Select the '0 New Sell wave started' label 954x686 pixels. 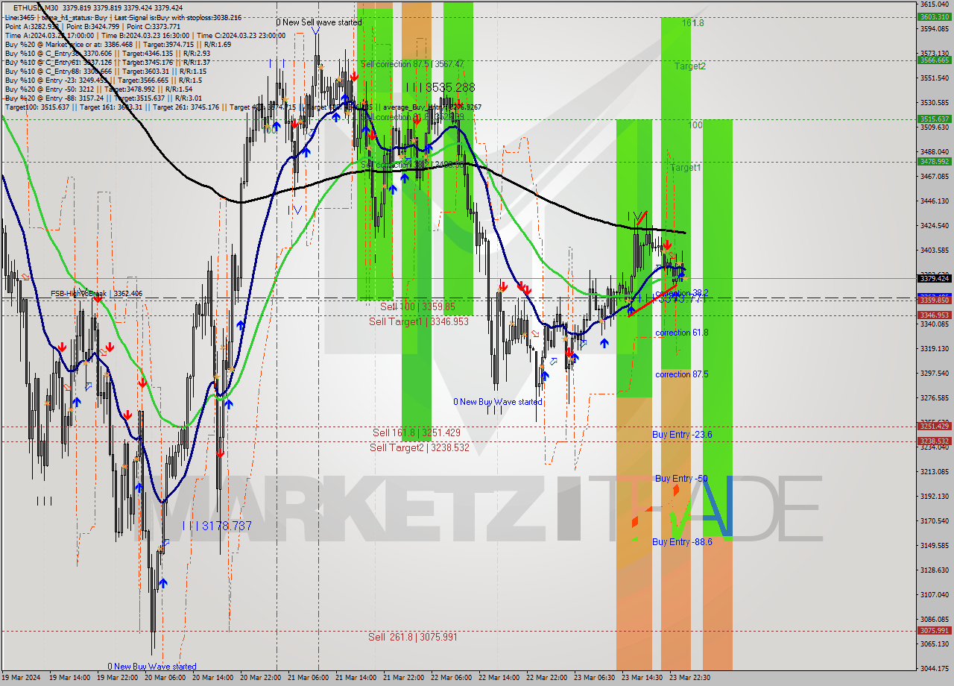click(x=319, y=22)
